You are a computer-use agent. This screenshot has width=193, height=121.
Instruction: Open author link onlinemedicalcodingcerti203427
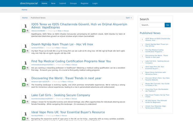[42, 65]
